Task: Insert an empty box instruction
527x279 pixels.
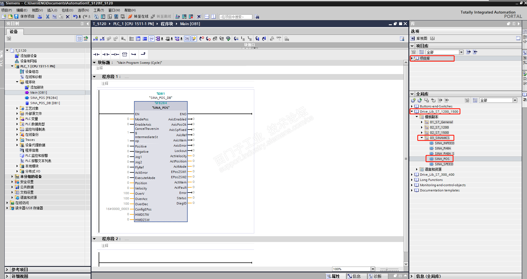Action: (x=125, y=54)
